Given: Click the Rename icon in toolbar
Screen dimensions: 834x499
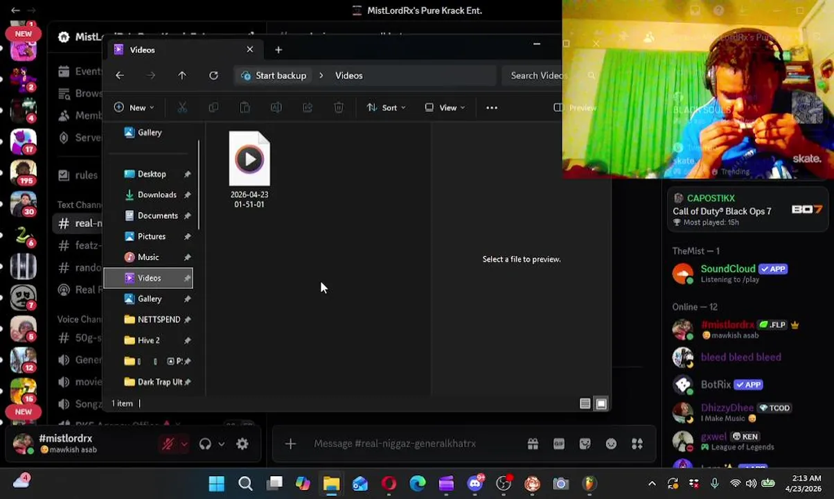Looking at the screenshot, I should pyautogui.click(x=276, y=107).
